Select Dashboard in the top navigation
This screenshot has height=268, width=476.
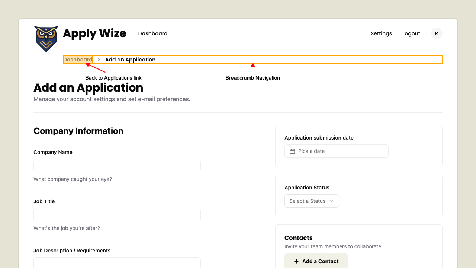tap(152, 33)
